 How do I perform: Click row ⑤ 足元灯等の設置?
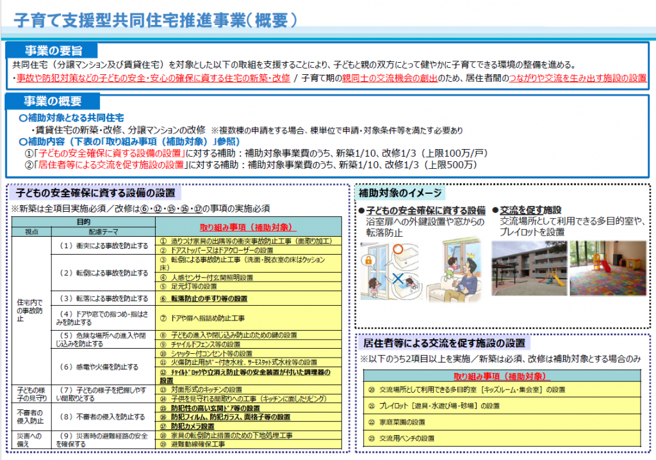pyautogui.click(x=249, y=287)
